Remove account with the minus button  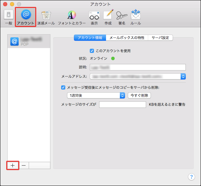click(23, 166)
